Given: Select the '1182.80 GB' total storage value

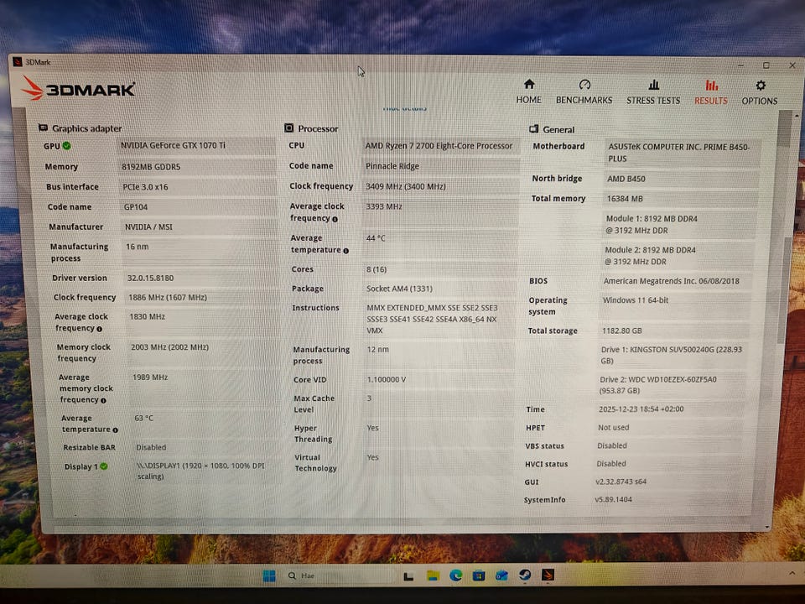Looking at the screenshot, I should (x=621, y=331).
